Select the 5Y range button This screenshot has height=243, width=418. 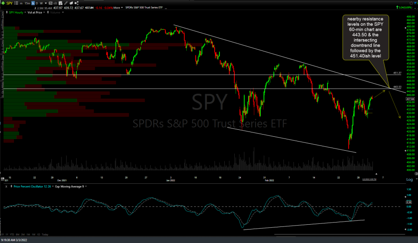click(3, 234)
